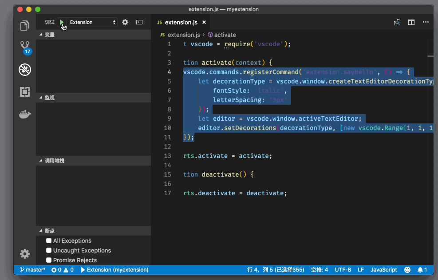Viewport: 438px width, 280px height.
Task: Click the green Start Debugging play button
Action: (x=62, y=22)
